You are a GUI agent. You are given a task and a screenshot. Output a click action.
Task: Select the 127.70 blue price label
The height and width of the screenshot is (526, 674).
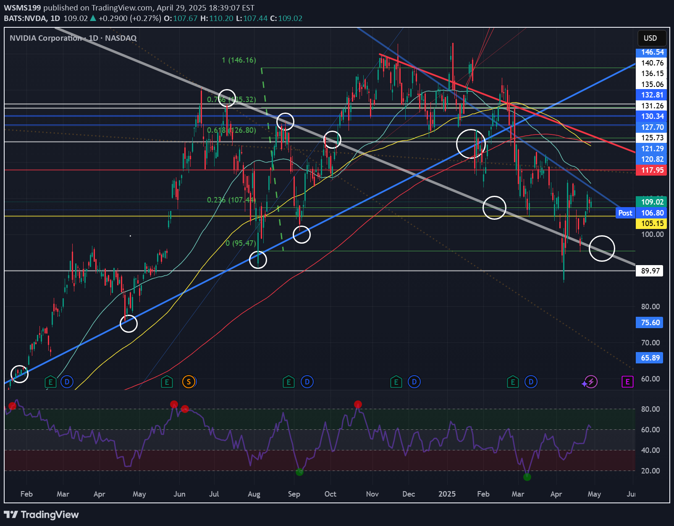click(x=651, y=127)
